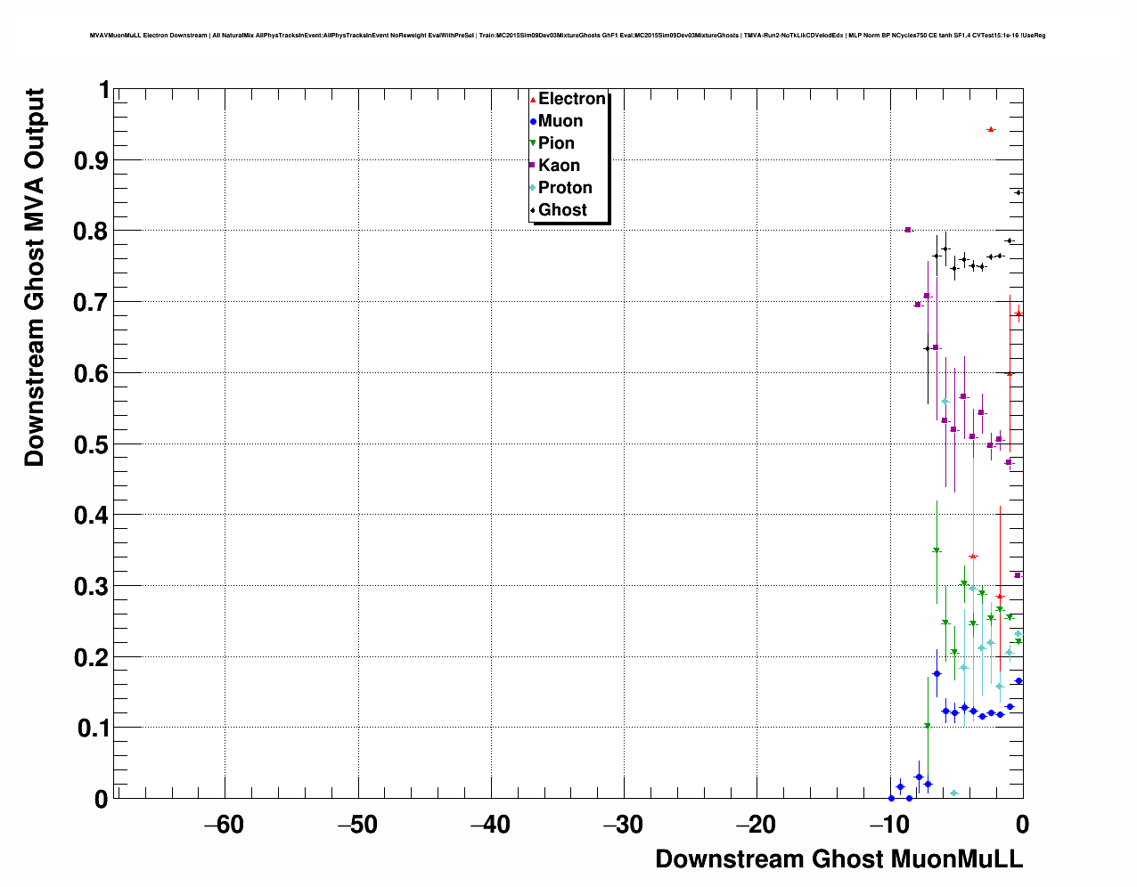Select the "Muon" legend text
Viewport: 1137px width, 887px height.
(560, 121)
